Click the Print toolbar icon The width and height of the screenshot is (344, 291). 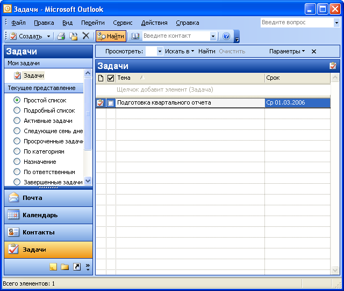61,36
